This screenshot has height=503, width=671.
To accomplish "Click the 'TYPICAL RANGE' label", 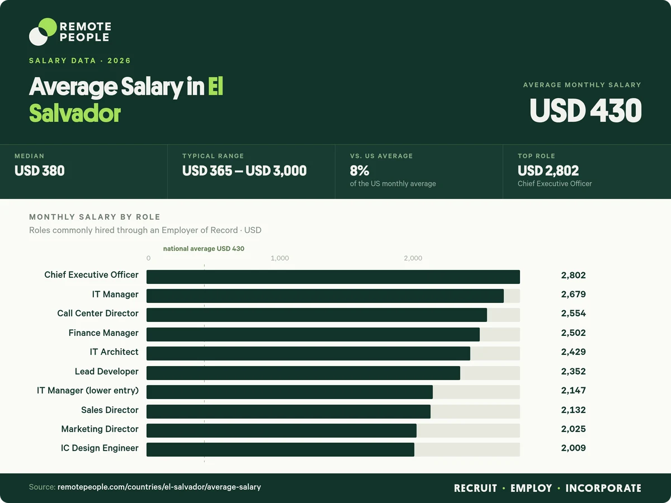I will pyautogui.click(x=213, y=156).
